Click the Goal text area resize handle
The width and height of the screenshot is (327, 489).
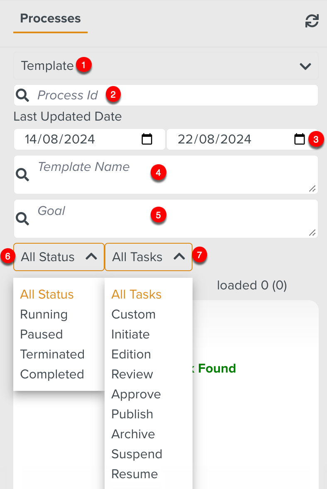coord(312,233)
